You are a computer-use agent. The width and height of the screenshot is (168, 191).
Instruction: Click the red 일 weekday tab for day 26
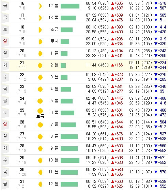tap(5, 125)
